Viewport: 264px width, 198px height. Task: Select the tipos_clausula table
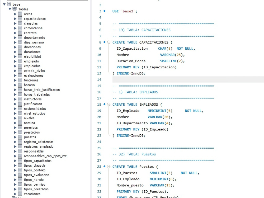pyautogui.click(x=35, y=166)
